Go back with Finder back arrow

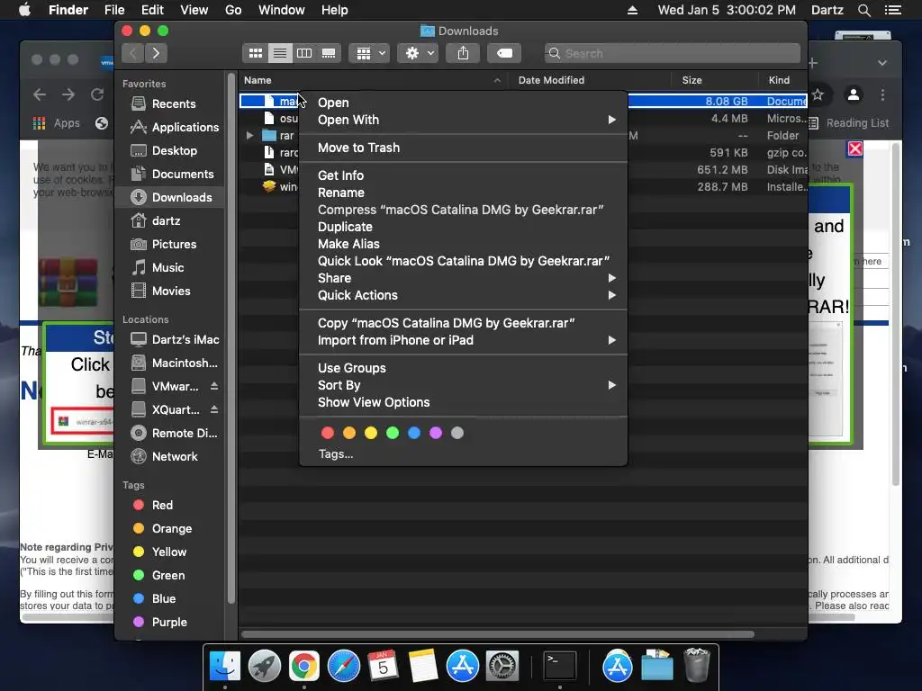point(133,53)
